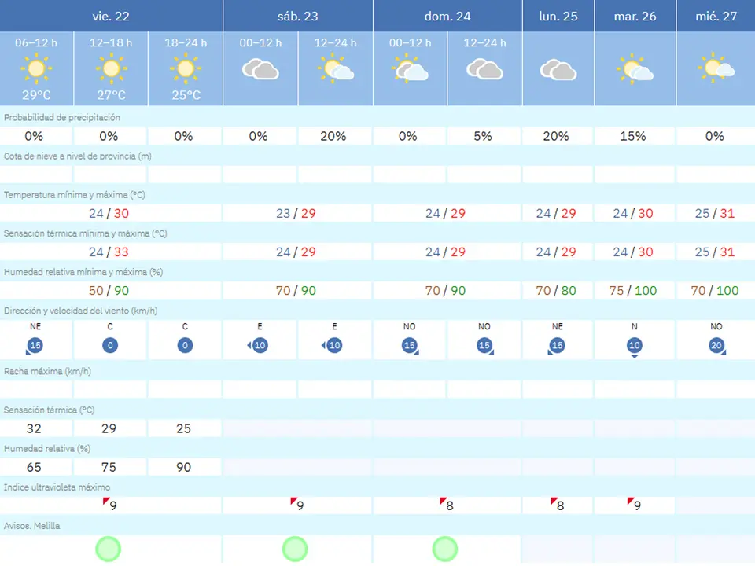
Task: Click the N wind 10 icon for mar. 26
Action: pyautogui.click(x=635, y=347)
